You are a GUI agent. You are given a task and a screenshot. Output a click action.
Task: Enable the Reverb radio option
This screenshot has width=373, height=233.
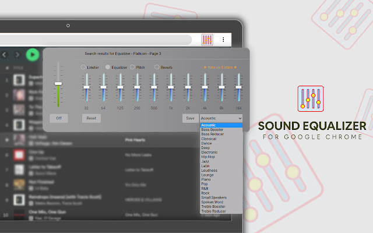(157, 67)
